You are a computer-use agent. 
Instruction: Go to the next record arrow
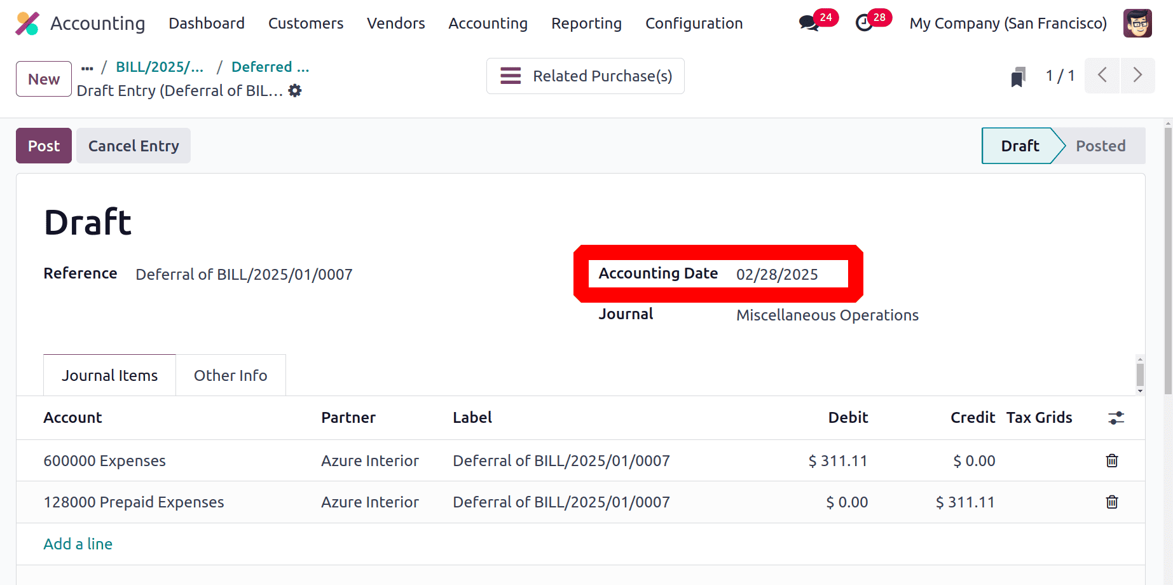(1137, 76)
